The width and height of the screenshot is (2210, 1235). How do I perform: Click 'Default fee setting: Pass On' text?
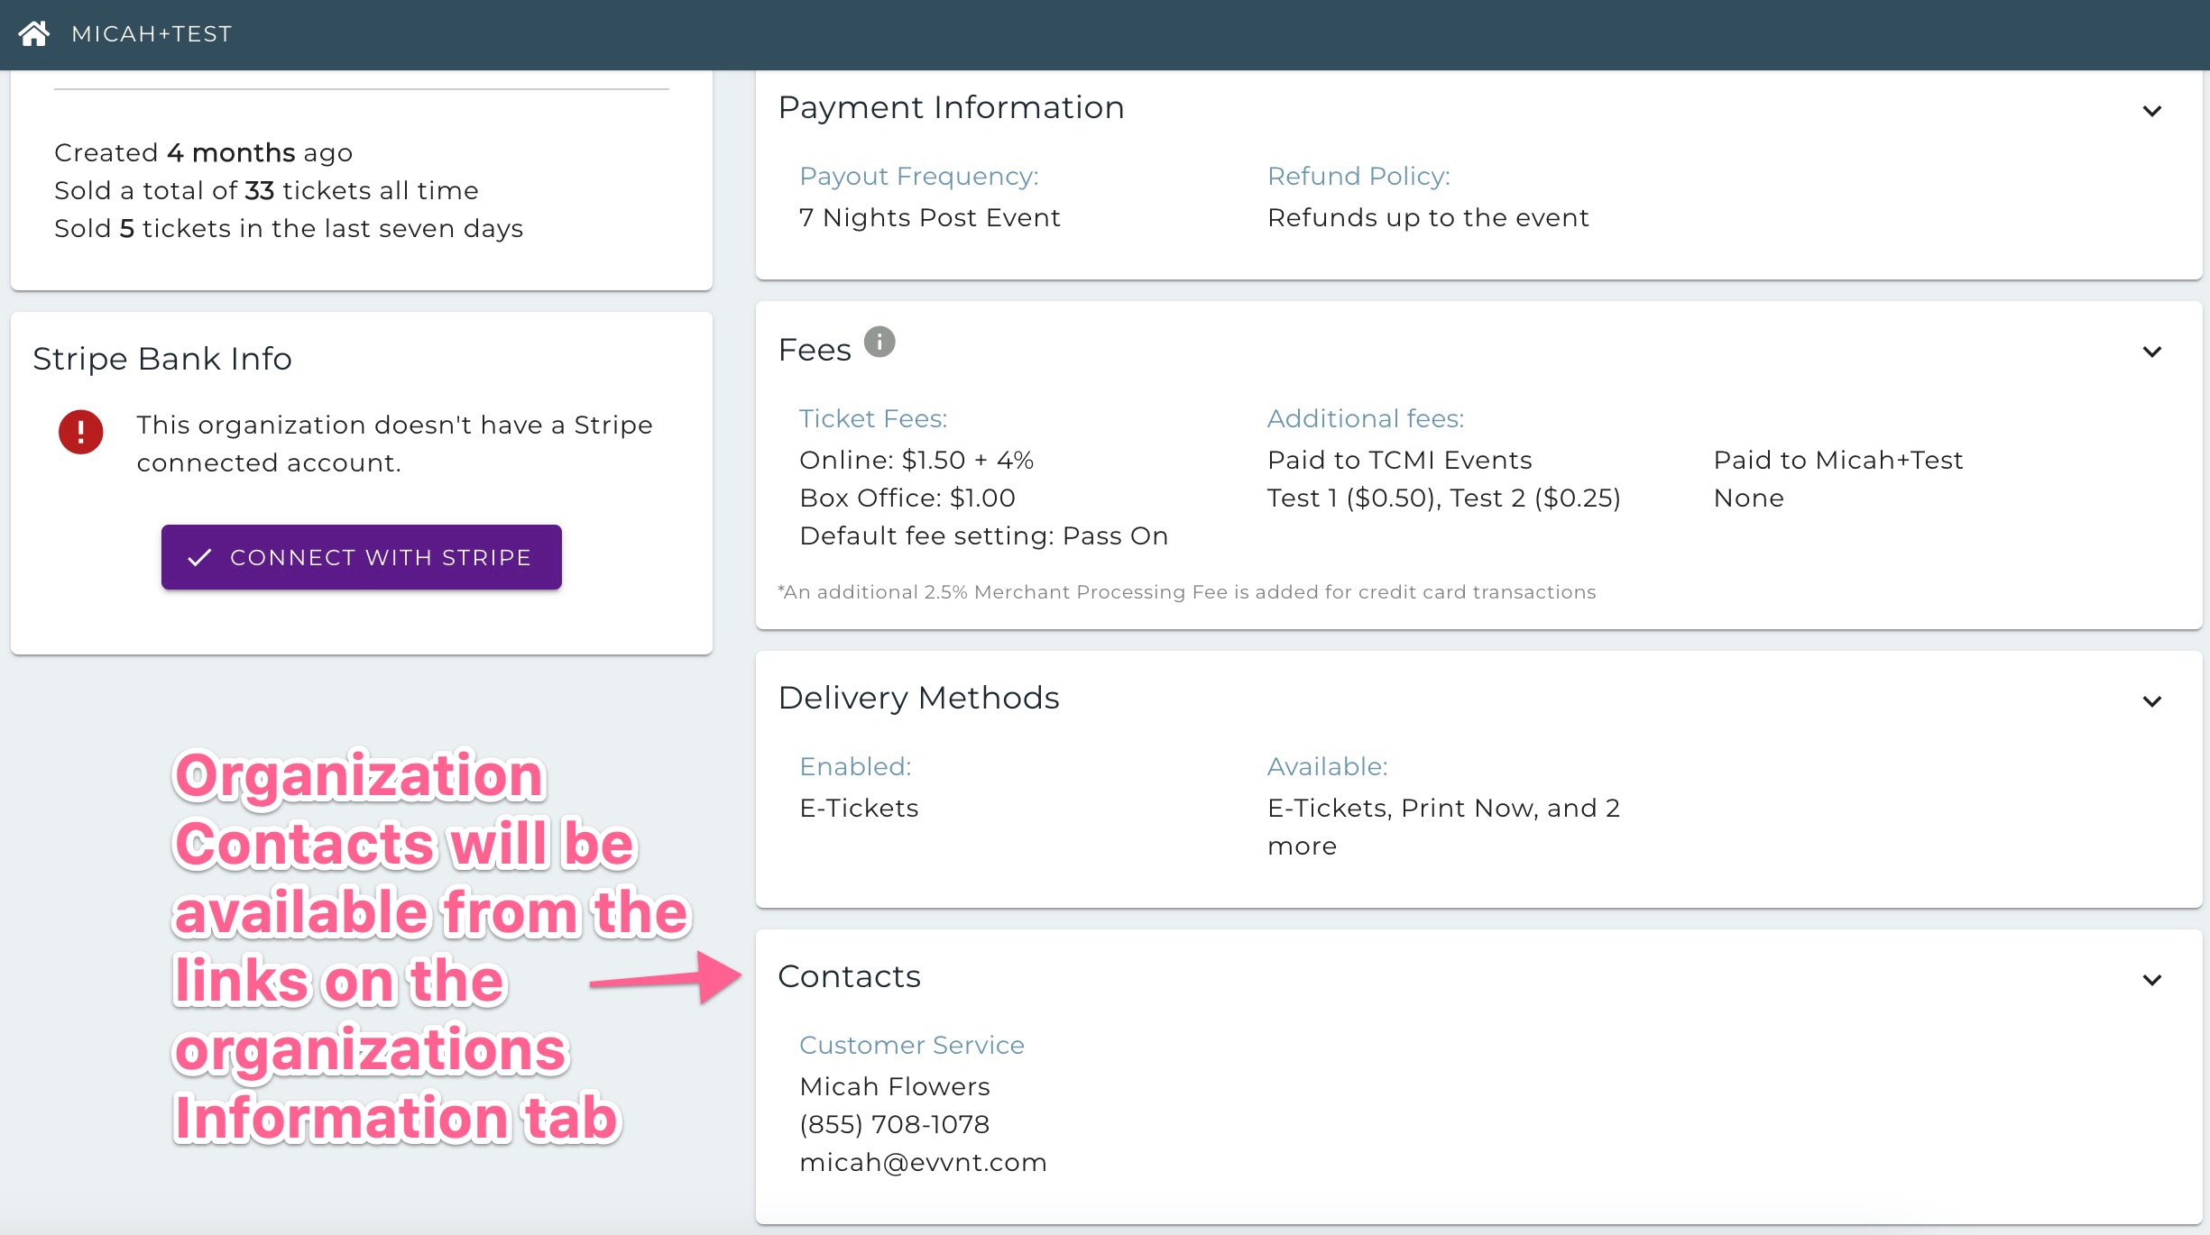click(x=984, y=535)
